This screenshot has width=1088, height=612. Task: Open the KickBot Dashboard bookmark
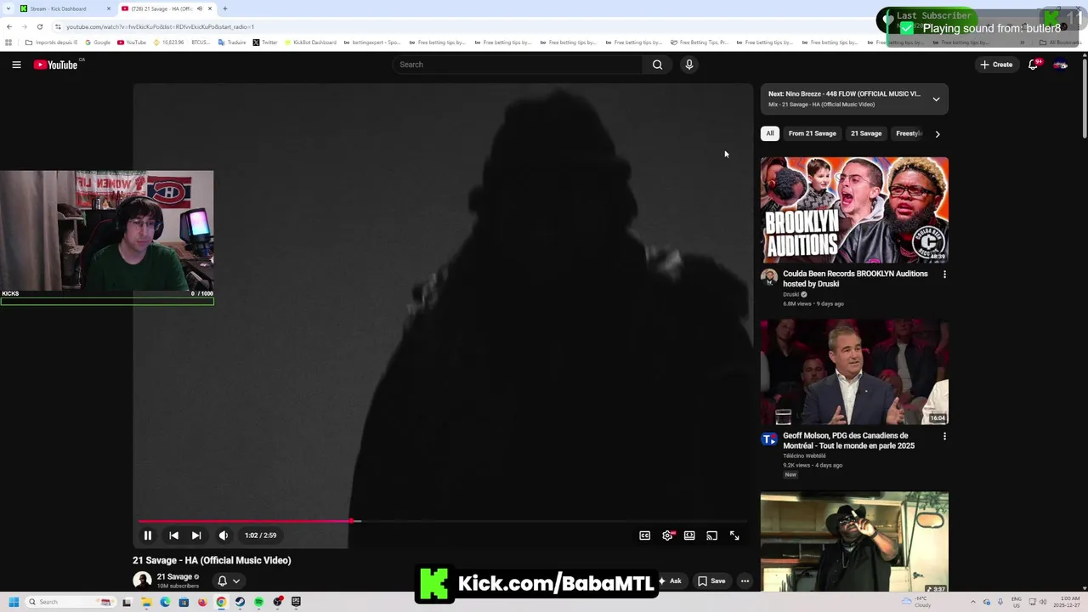pos(310,42)
